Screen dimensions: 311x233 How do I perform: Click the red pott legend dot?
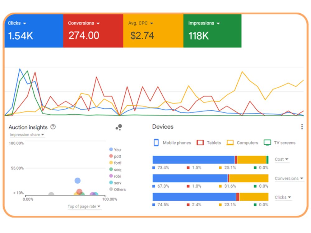click(111, 156)
